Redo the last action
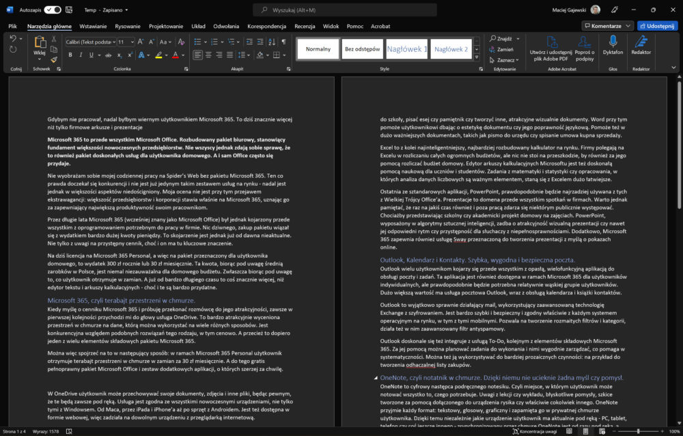This screenshot has height=436, width=683. click(x=12, y=50)
